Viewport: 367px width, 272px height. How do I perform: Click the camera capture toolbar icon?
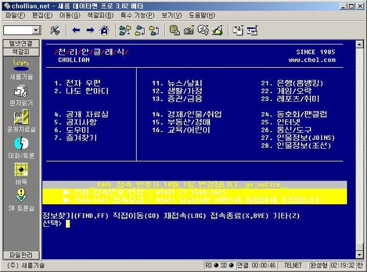click(x=189, y=30)
